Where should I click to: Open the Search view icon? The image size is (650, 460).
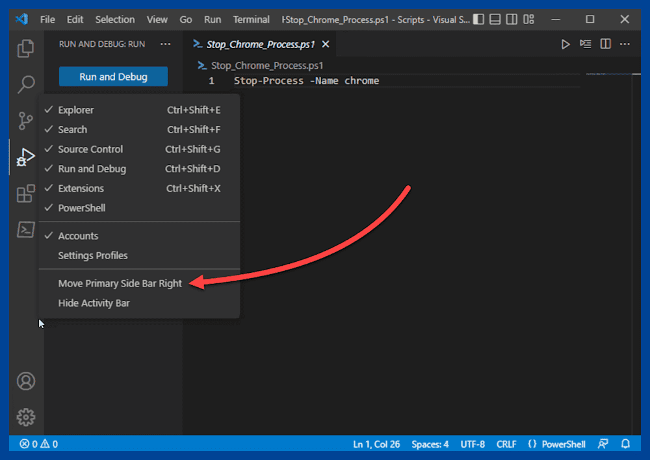(x=26, y=84)
